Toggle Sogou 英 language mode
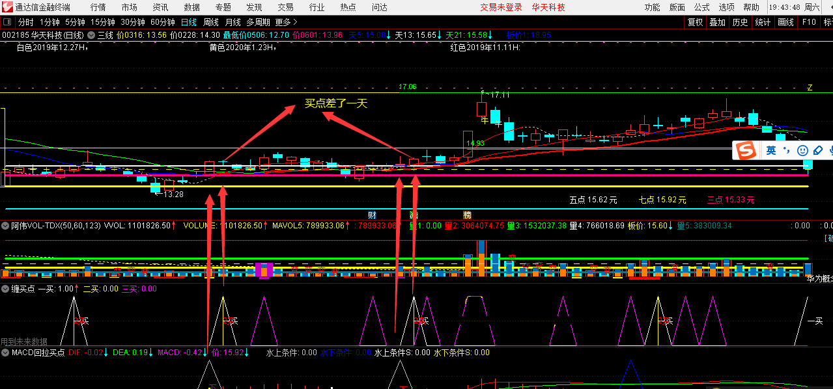Screen dimensions: 833x389 pos(771,151)
